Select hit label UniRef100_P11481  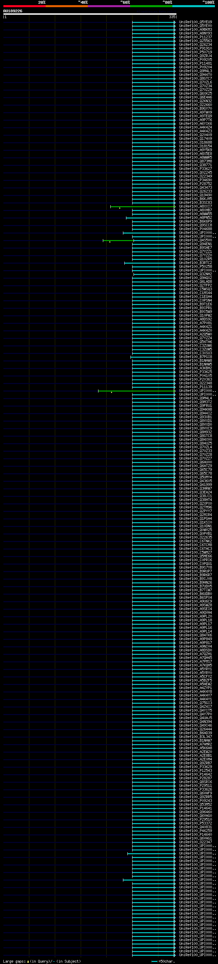point(196,64)
